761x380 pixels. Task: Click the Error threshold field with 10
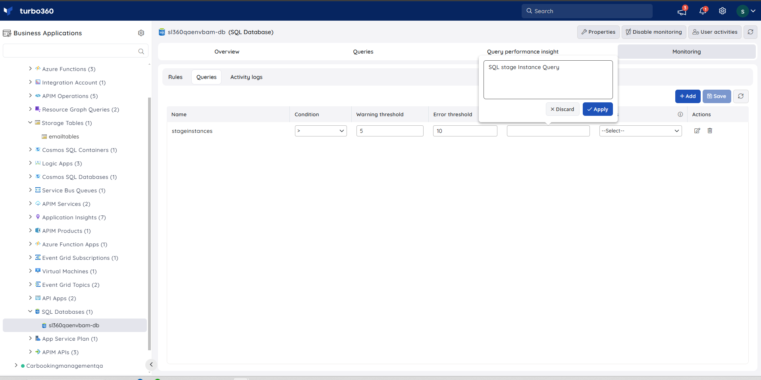[x=465, y=131]
